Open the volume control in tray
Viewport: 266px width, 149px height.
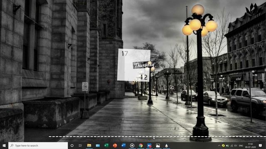pos(236,145)
